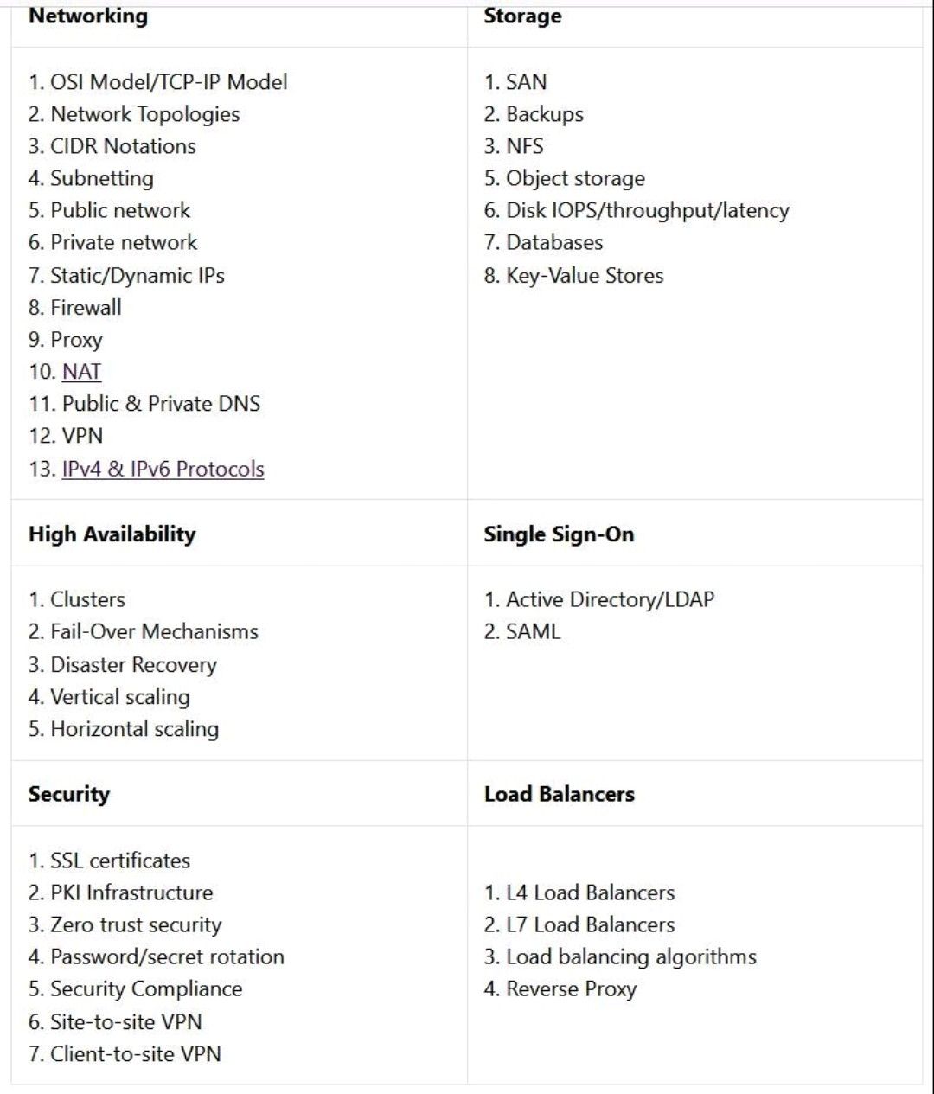Click the Subnetting list item
Screen dimensions: 934x1094
click(91, 178)
